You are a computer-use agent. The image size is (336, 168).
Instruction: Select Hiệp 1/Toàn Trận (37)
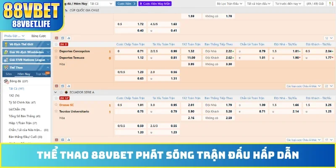click(23, 123)
